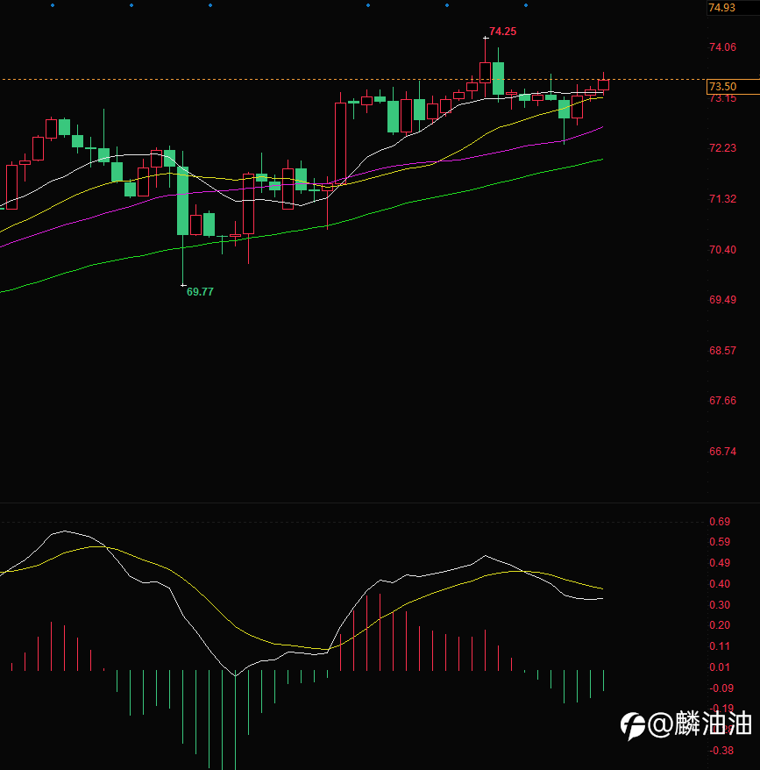Click the 69.77 low price label

tap(200, 292)
